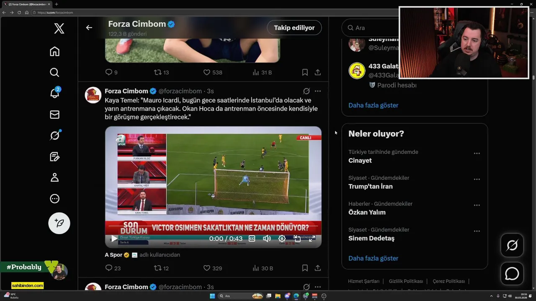Open 433 Galatasaray suggested account avatar
The height and width of the screenshot is (301, 536).
[357, 71]
